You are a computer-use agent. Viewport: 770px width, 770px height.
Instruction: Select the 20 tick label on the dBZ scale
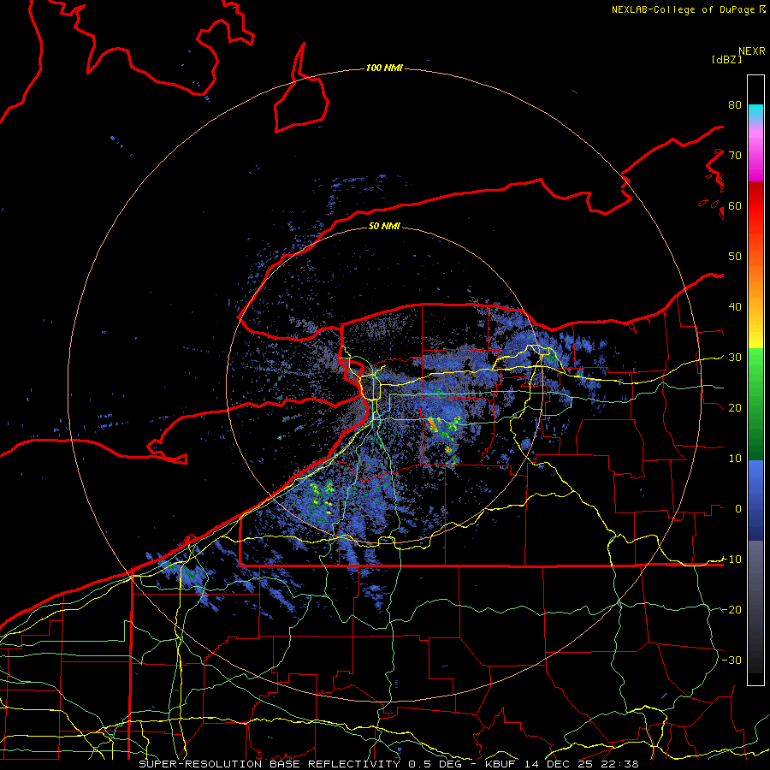click(735, 408)
